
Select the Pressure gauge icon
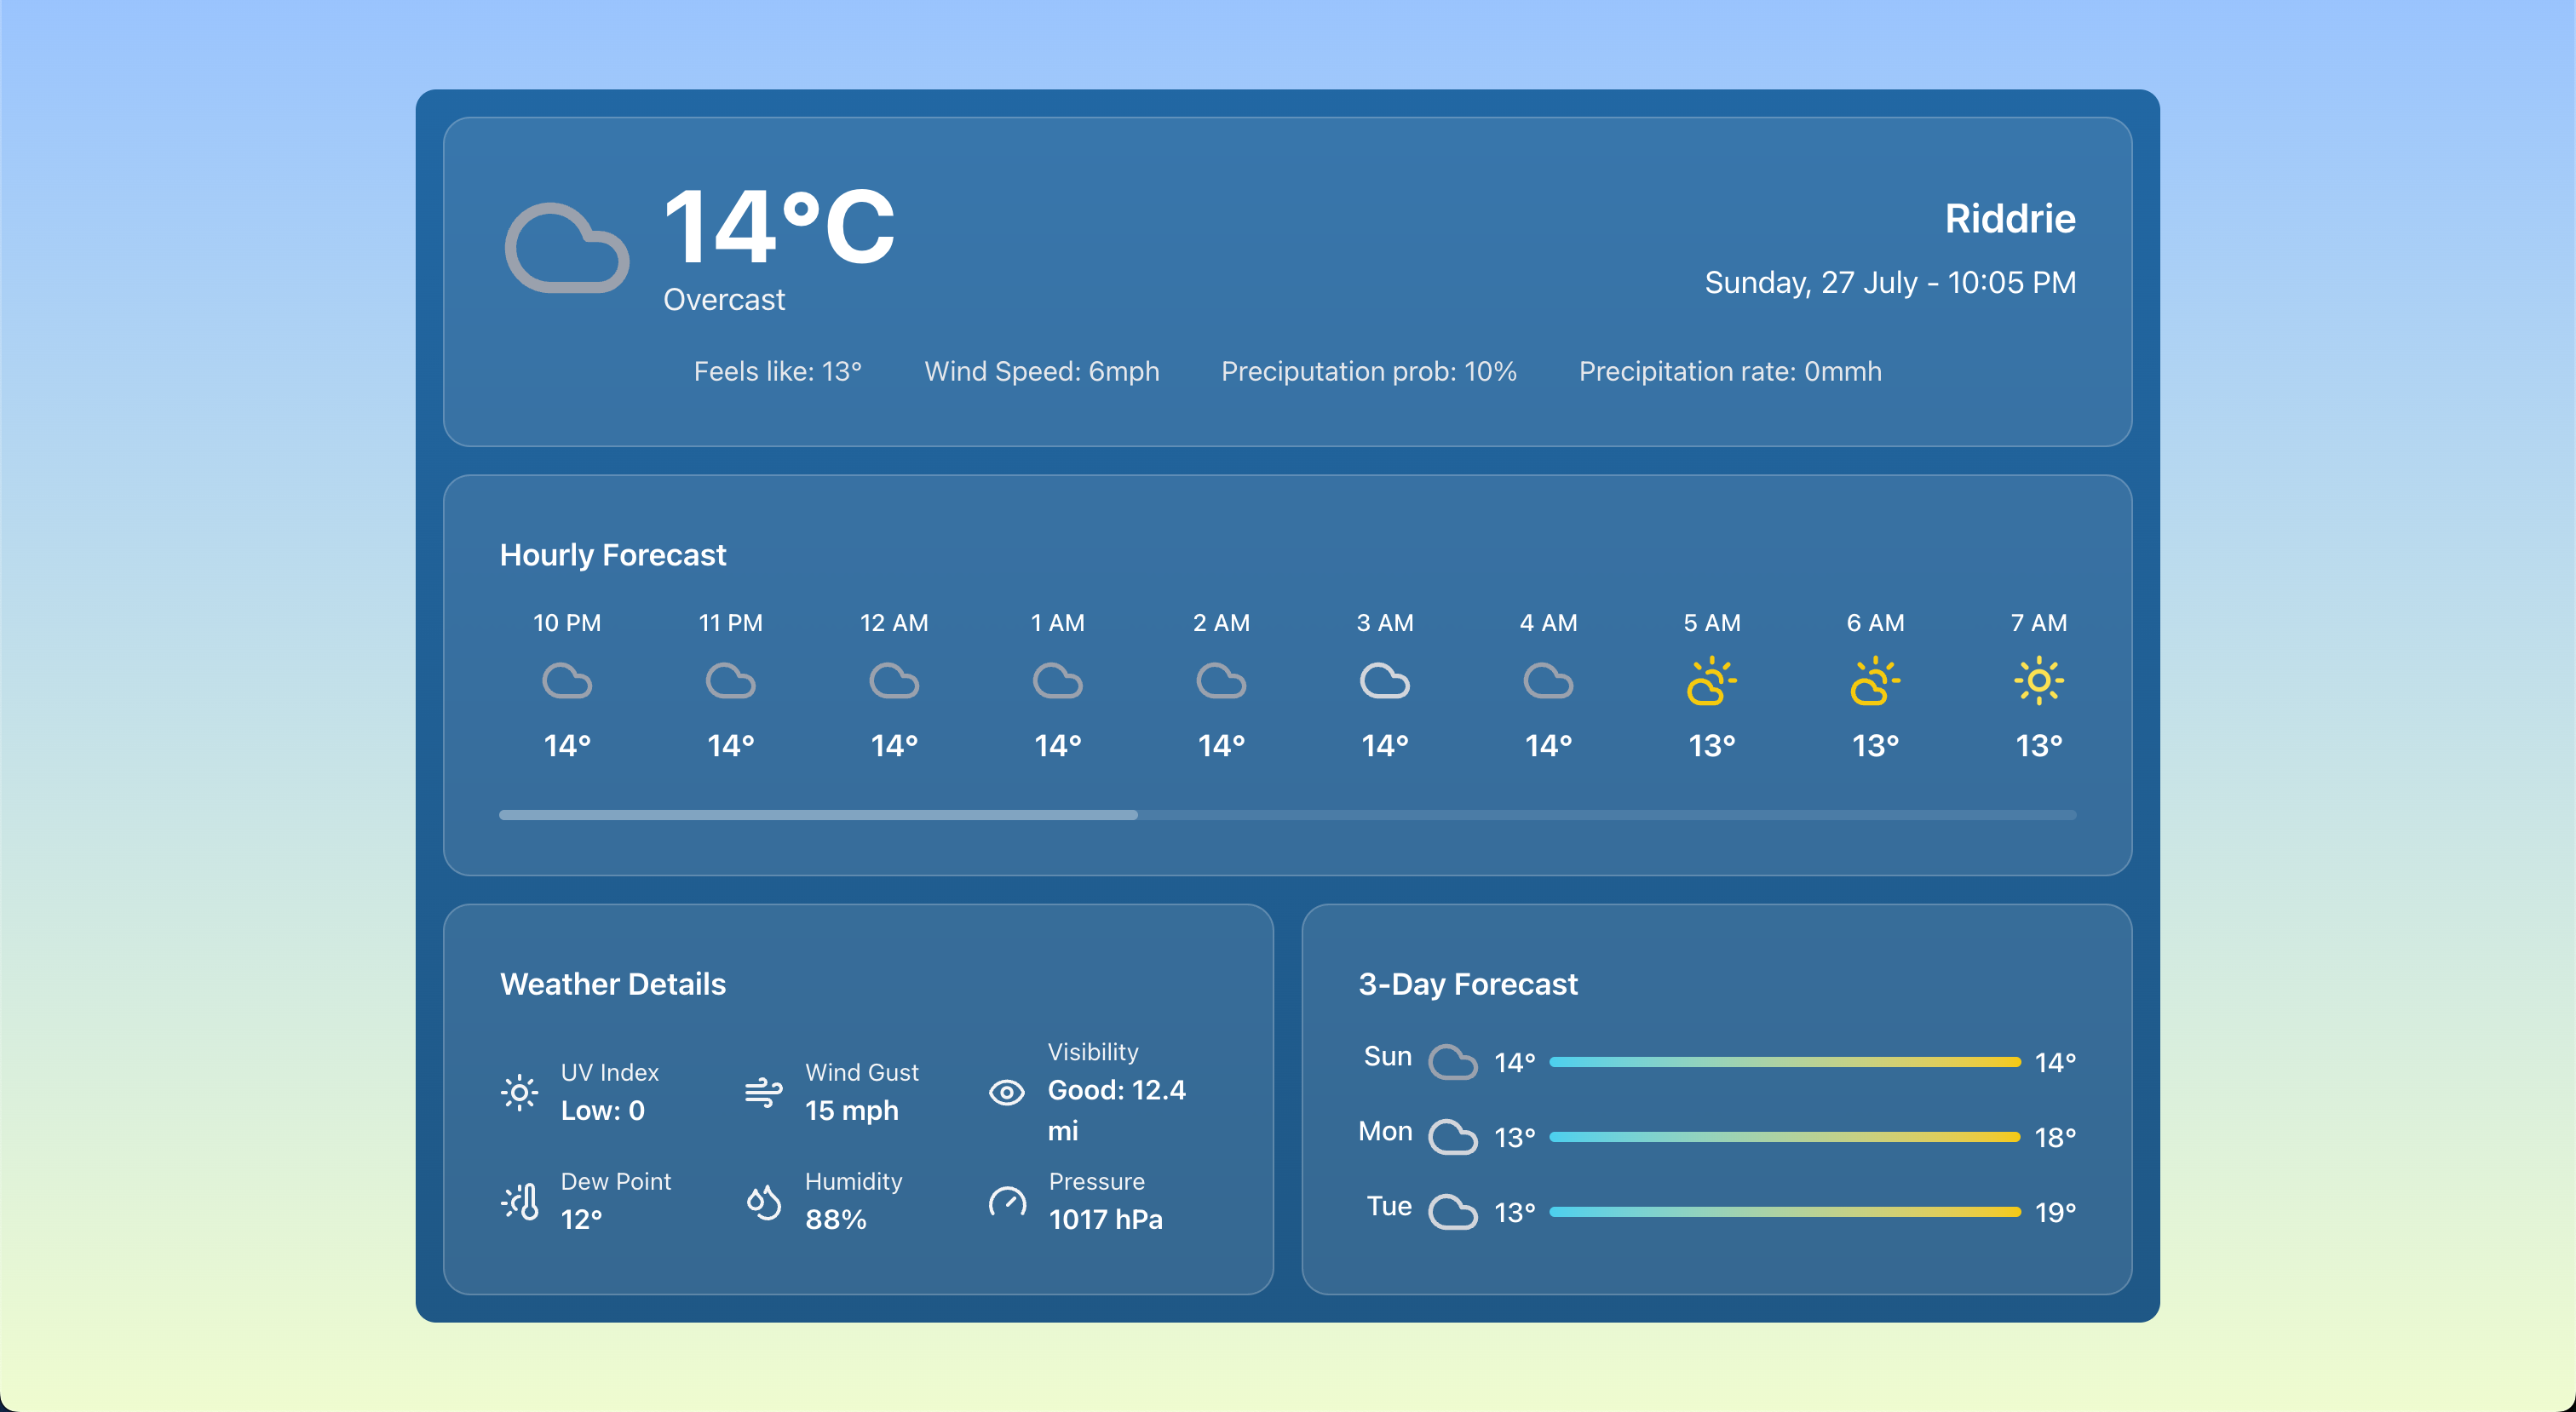click(1007, 1201)
